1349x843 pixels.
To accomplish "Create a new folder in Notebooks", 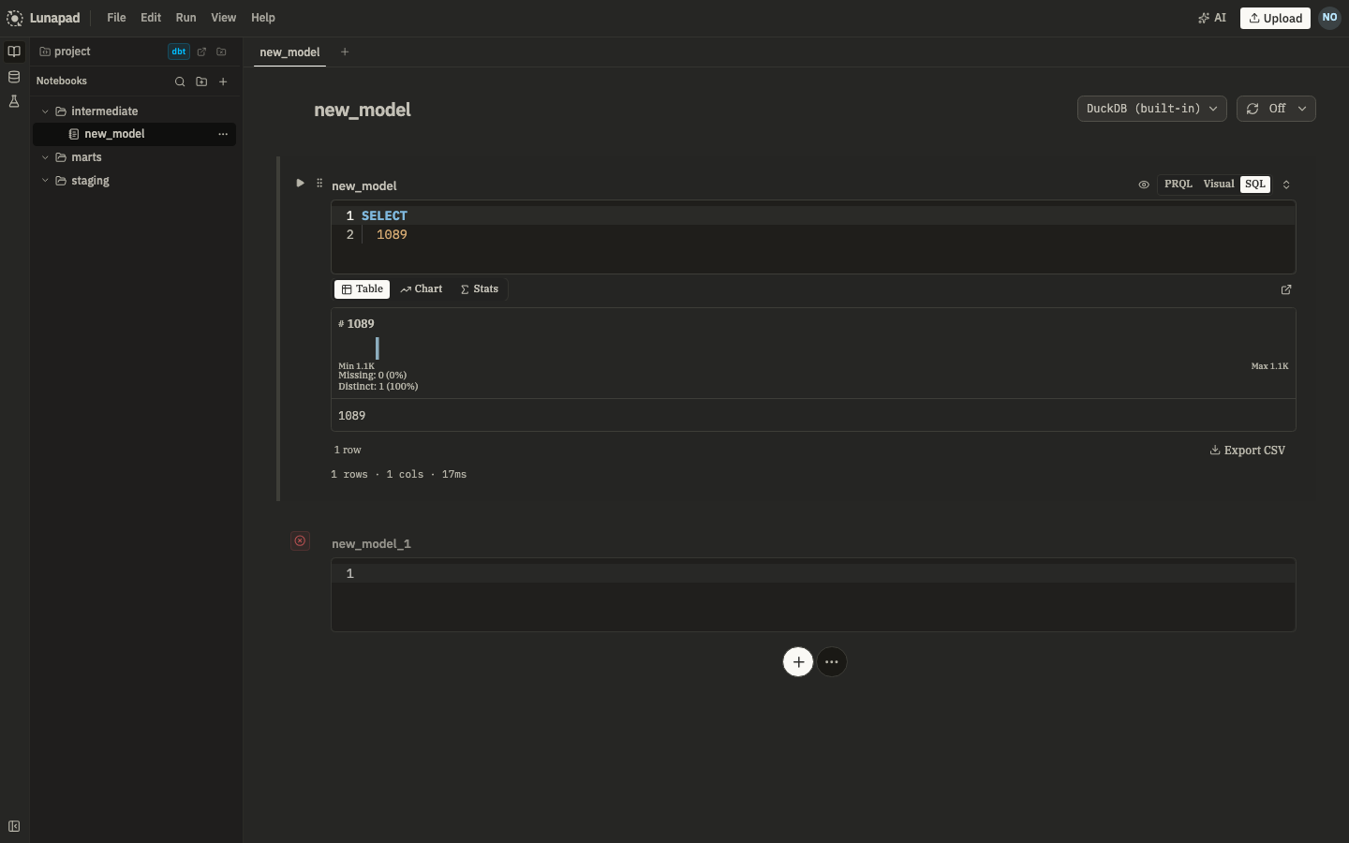I will click(x=201, y=81).
